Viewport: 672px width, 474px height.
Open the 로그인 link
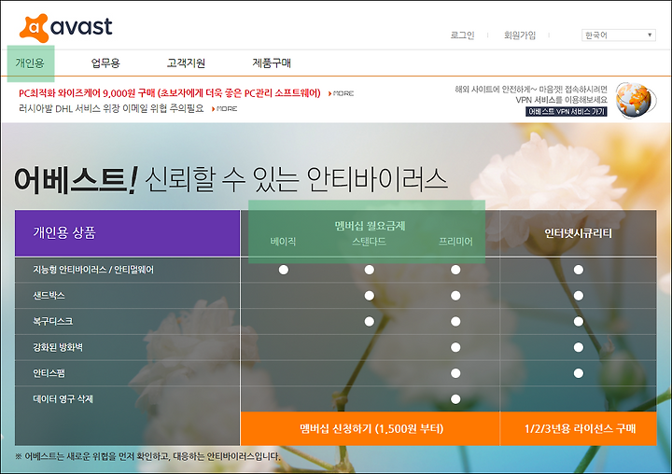coord(462,35)
